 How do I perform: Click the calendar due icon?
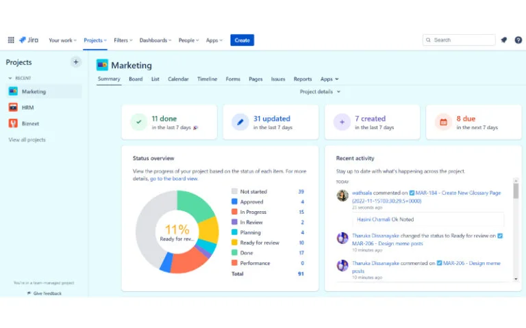pos(444,122)
